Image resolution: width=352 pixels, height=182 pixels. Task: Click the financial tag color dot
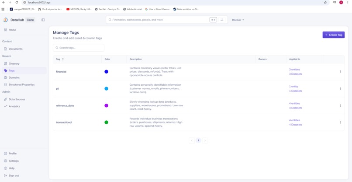pyautogui.click(x=107, y=72)
